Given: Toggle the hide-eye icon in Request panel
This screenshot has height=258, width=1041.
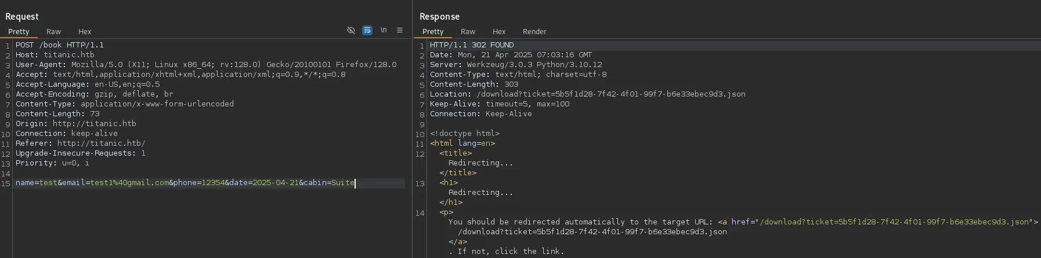Looking at the screenshot, I should pyautogui.click(x=351, y=30).
